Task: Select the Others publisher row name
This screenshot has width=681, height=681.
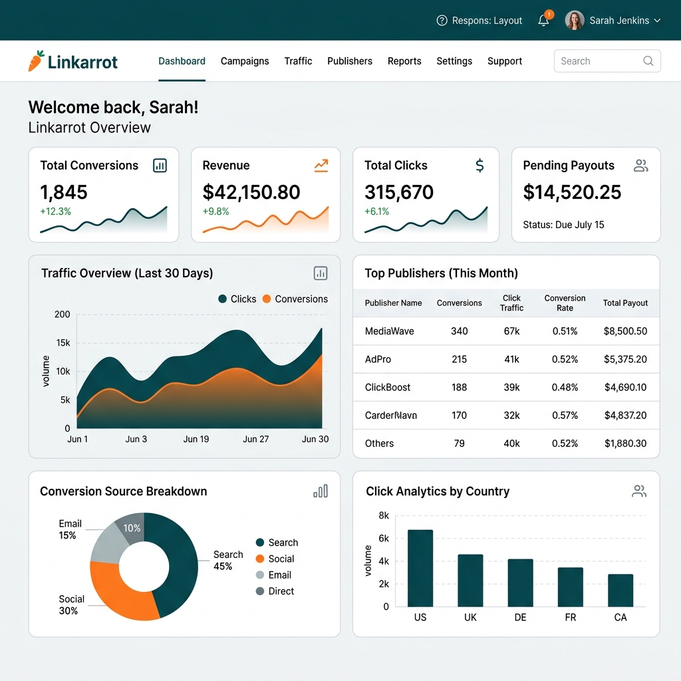Action: click(x=379, y=444)
